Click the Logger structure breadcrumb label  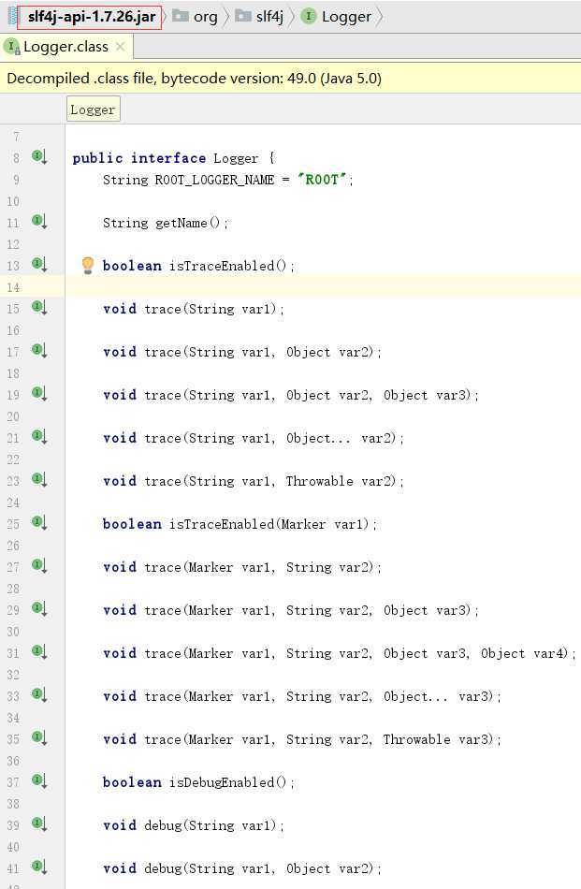(93, 109)
